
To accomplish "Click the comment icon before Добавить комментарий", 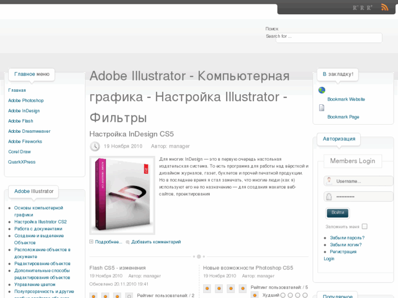I will coord(128,242).
